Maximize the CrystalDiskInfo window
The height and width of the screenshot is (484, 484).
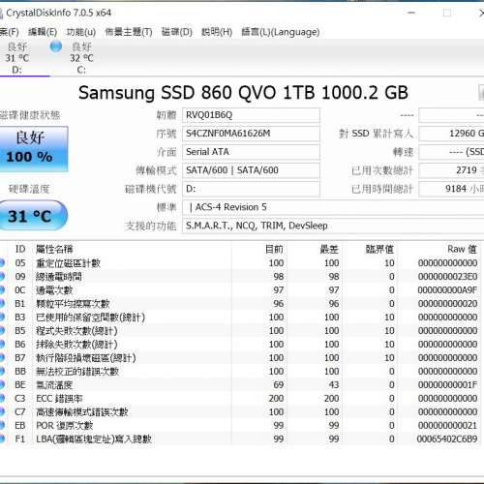click(x=447, y=13)
